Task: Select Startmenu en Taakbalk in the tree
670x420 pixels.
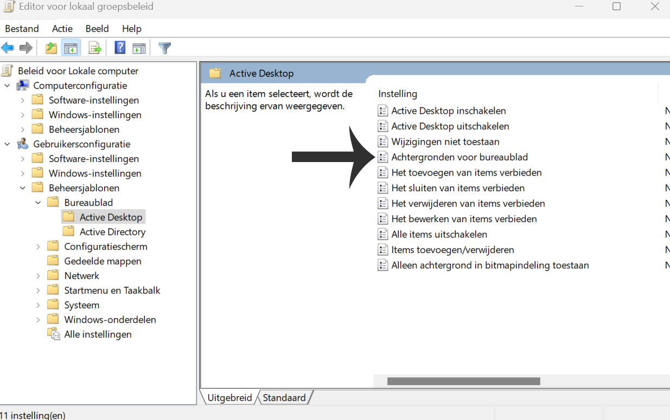Action: pyautogui.click(x=112, y=290)
